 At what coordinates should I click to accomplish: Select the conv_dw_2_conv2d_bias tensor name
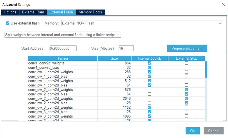48,94
